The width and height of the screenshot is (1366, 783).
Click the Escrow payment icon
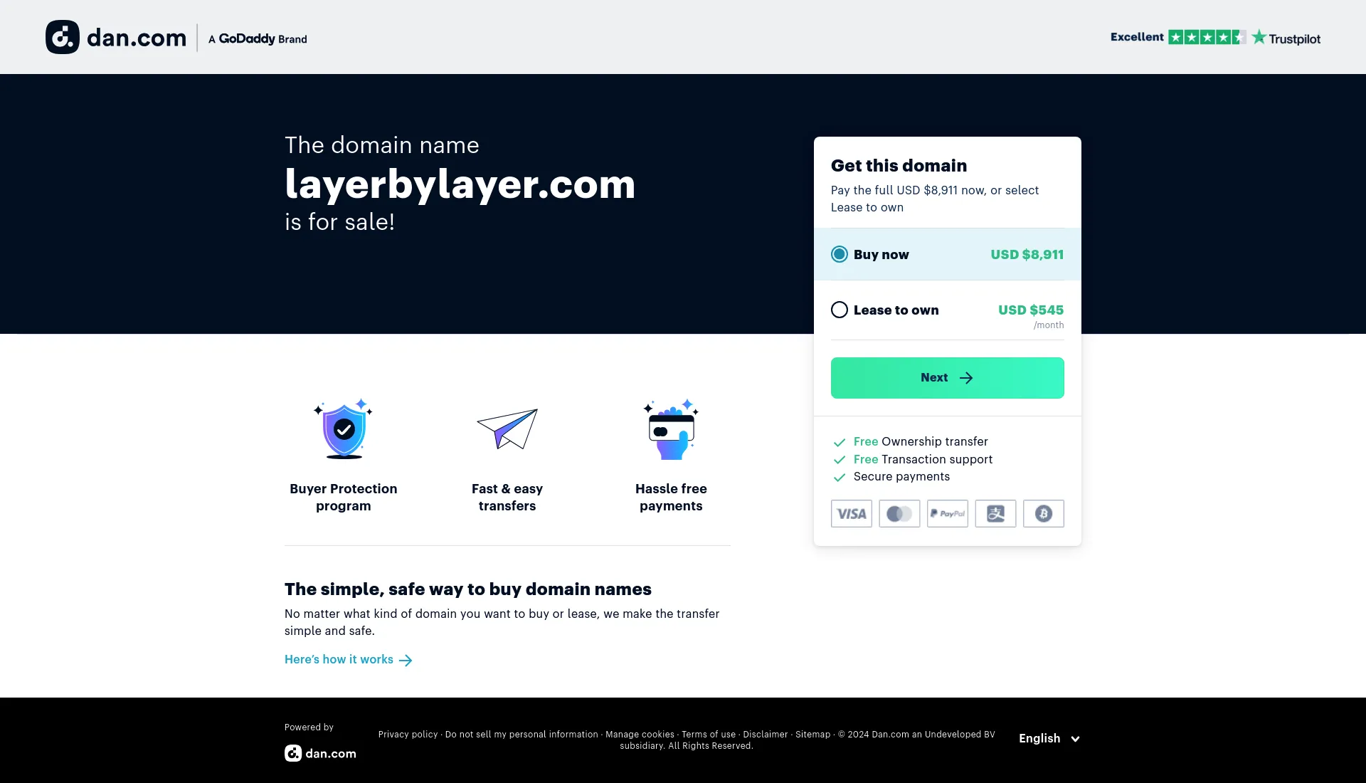[x=995, y=513]
